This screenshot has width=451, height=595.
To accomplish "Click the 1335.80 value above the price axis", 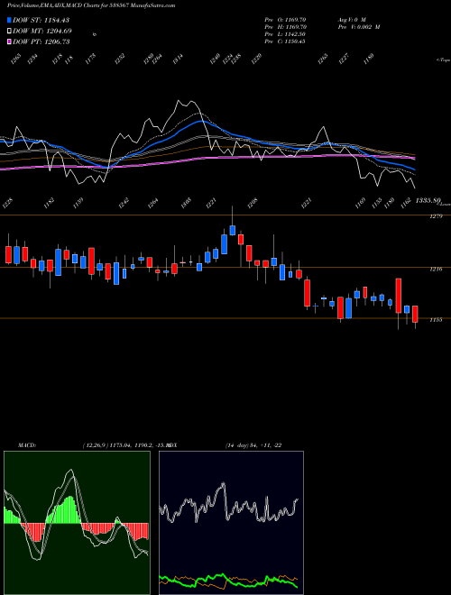I will pos(428,200).
